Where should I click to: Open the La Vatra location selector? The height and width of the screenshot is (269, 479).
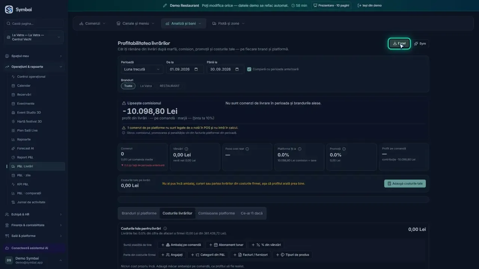34,37
